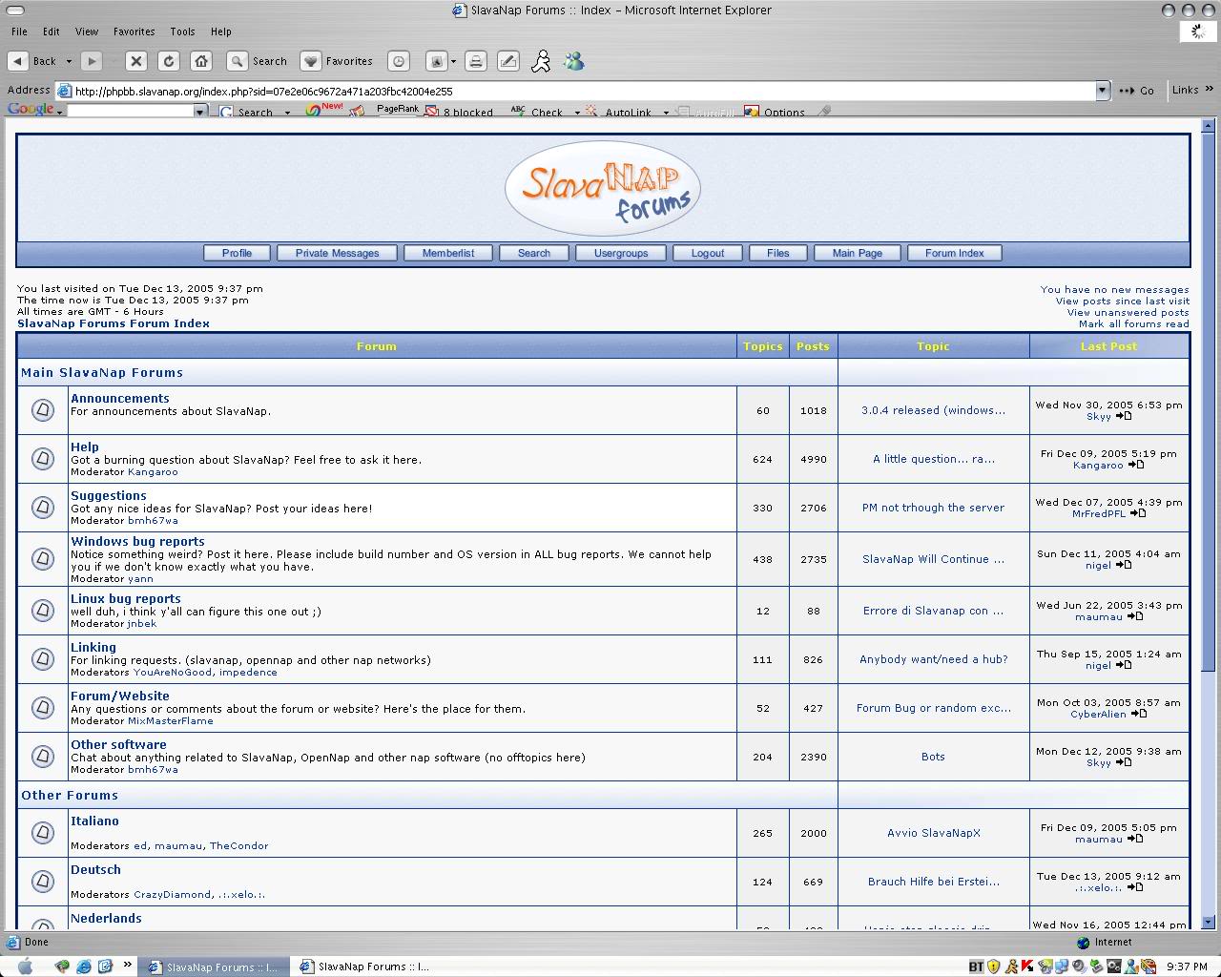Print the page using the printer icon
1221x977 pixels.
click(476, 61)
